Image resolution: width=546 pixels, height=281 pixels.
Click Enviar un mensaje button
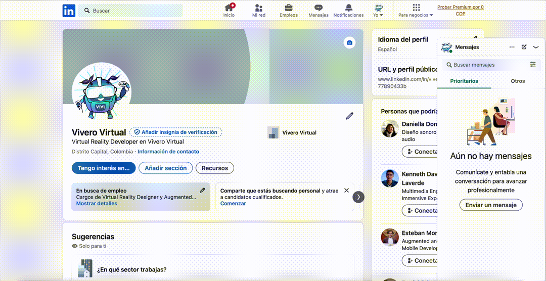tap(491, 205)
